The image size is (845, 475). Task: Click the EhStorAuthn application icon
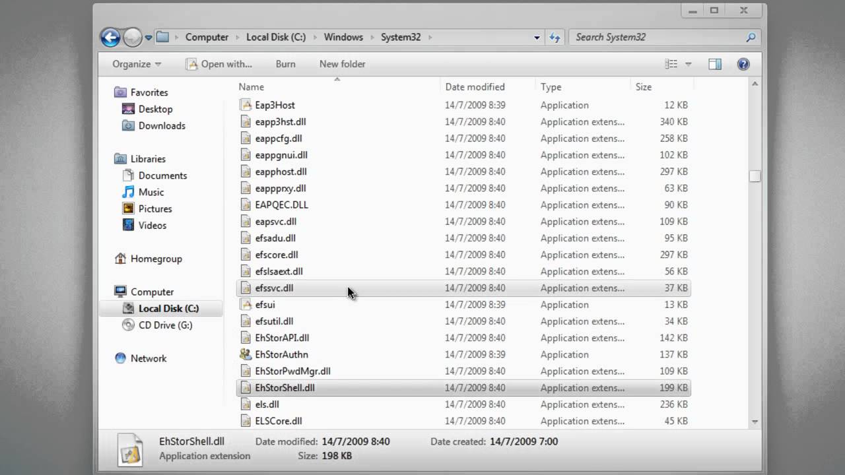click(246, 354)
